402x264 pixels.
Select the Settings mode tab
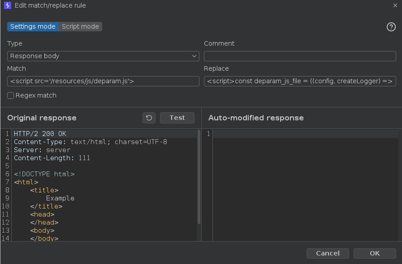(x=33, y=27)
